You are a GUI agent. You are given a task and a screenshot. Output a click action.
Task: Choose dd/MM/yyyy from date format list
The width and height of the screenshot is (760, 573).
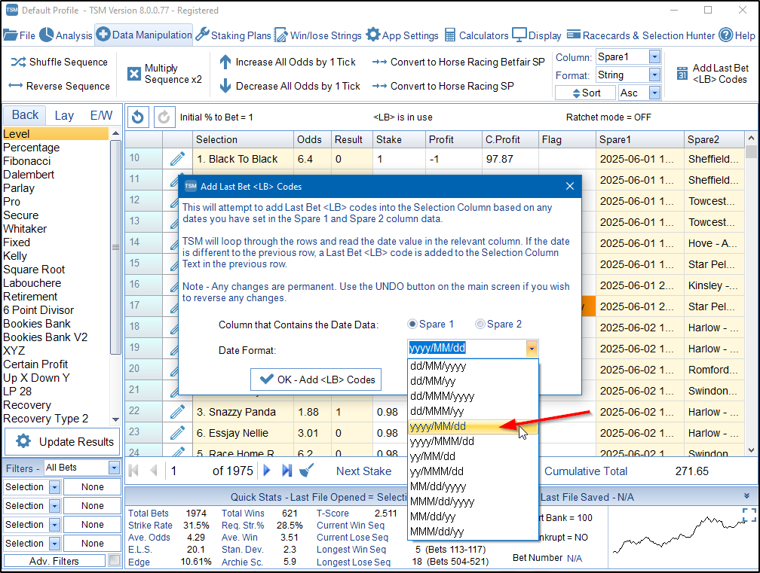click(x=438, y=366)
